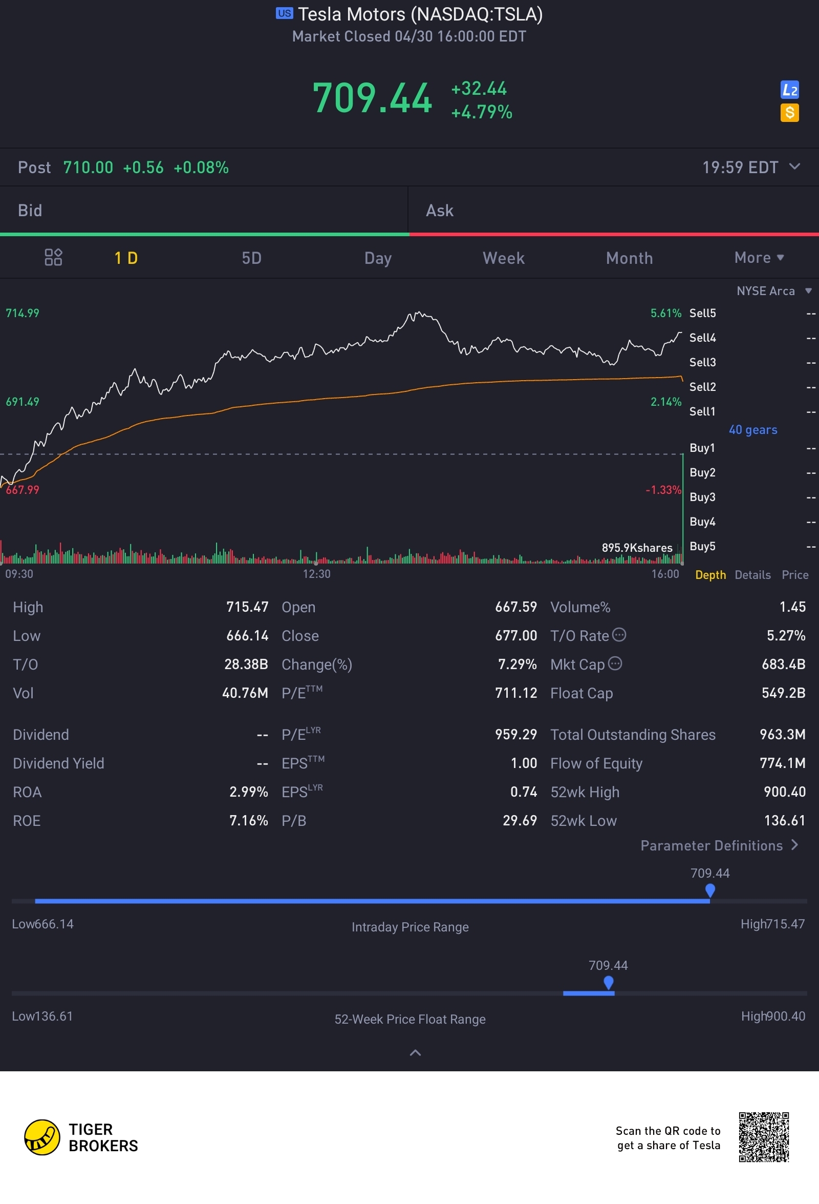Tap the 52-week range marker 709.44
Image resolution: width=819 pixels, height=1204 pixels.
point(609,982)
